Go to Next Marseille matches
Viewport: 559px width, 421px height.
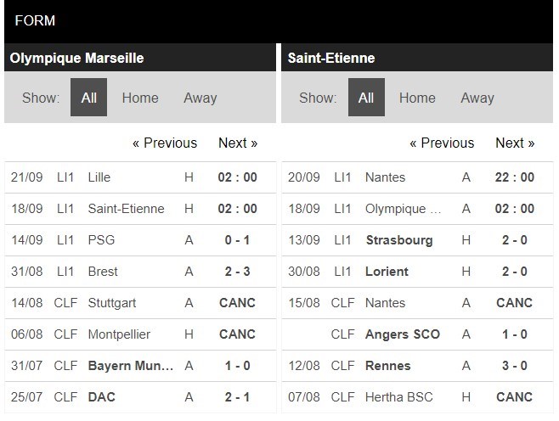(238, 143)
